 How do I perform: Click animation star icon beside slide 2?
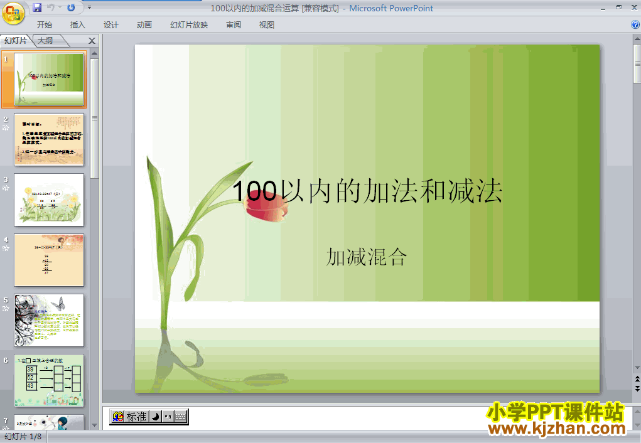(x=6, y=127)
